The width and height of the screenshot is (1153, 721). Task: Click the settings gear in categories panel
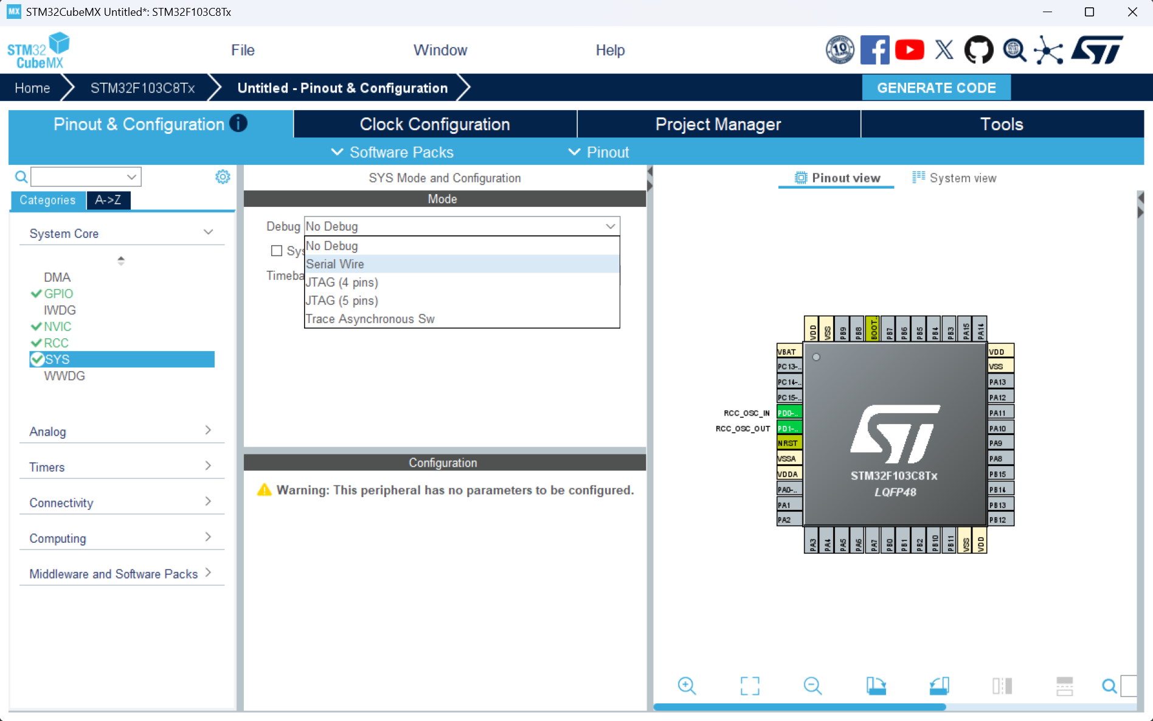[223, 177]
